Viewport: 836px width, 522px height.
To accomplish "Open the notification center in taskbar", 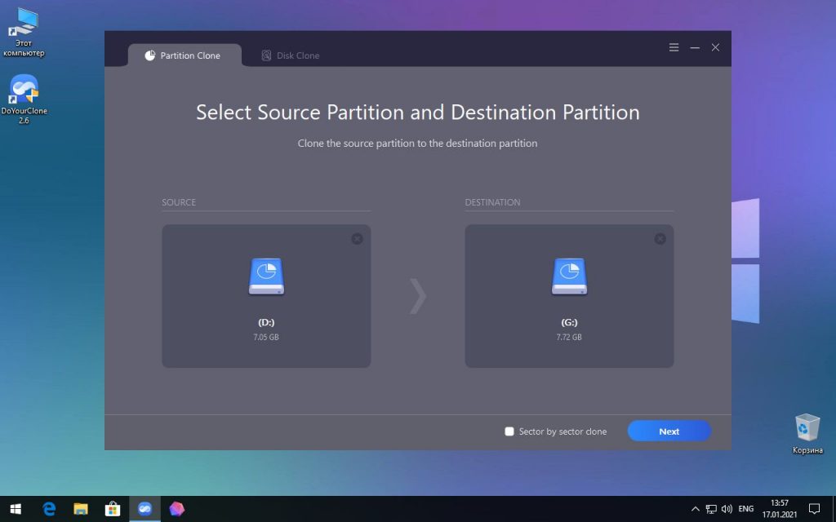I will (813, 509).
